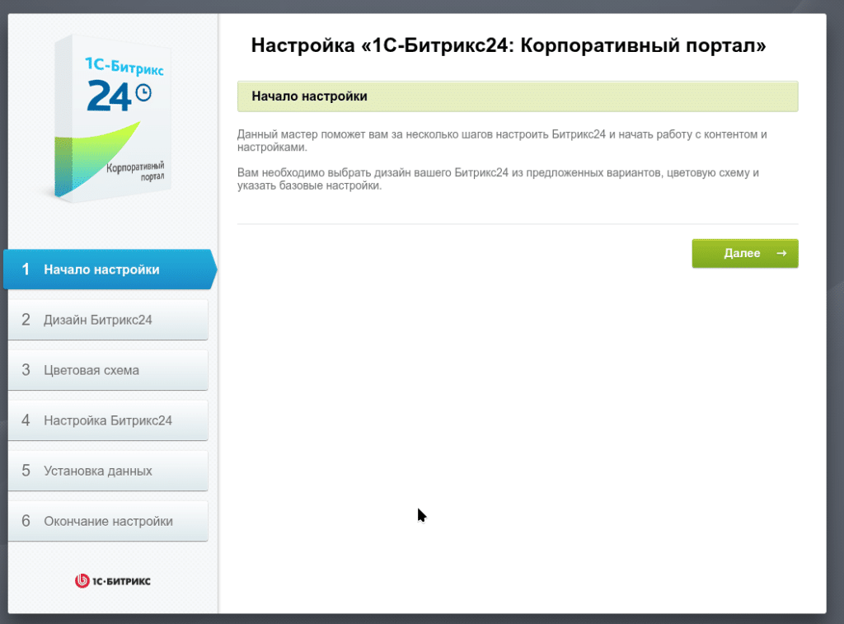Click the wizard page title heading
This screenshot has height=624, width=844.
(508, 45)
